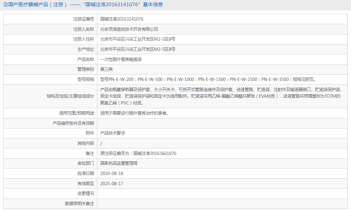Select the 注册人住所 label
The height and width of the screenshot is (212, 351).
coord(84,39)
